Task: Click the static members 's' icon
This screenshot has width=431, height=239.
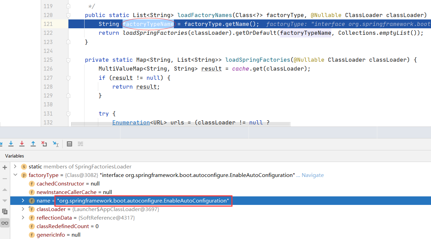Action: [x=24, y=167]
